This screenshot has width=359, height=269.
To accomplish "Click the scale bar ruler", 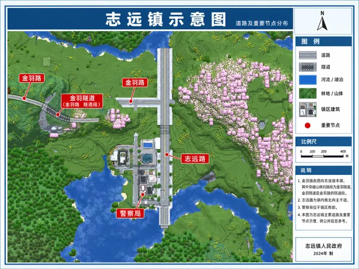I will click(322, 156).
